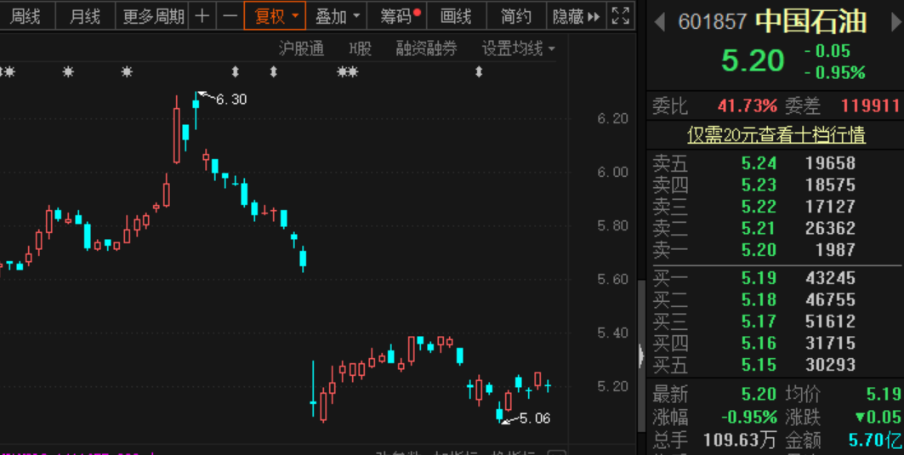The width and height of the screenshot is (904, 455).
Task: Zoom in chart with the plus button
Action: coord(202,16)
